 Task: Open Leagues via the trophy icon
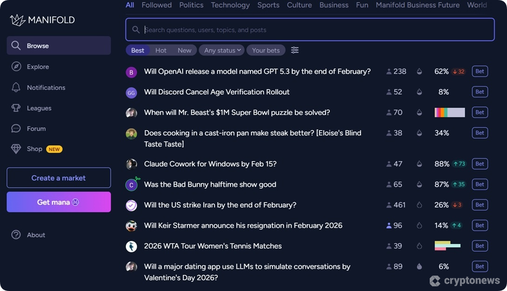16,108
